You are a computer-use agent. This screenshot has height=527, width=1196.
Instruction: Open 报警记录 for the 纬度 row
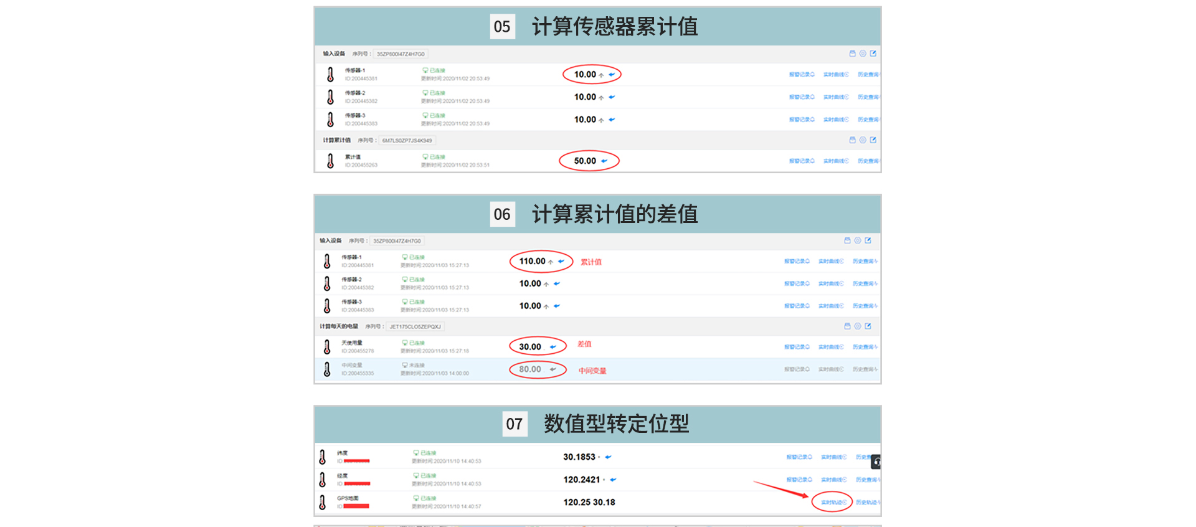point(799,457)
